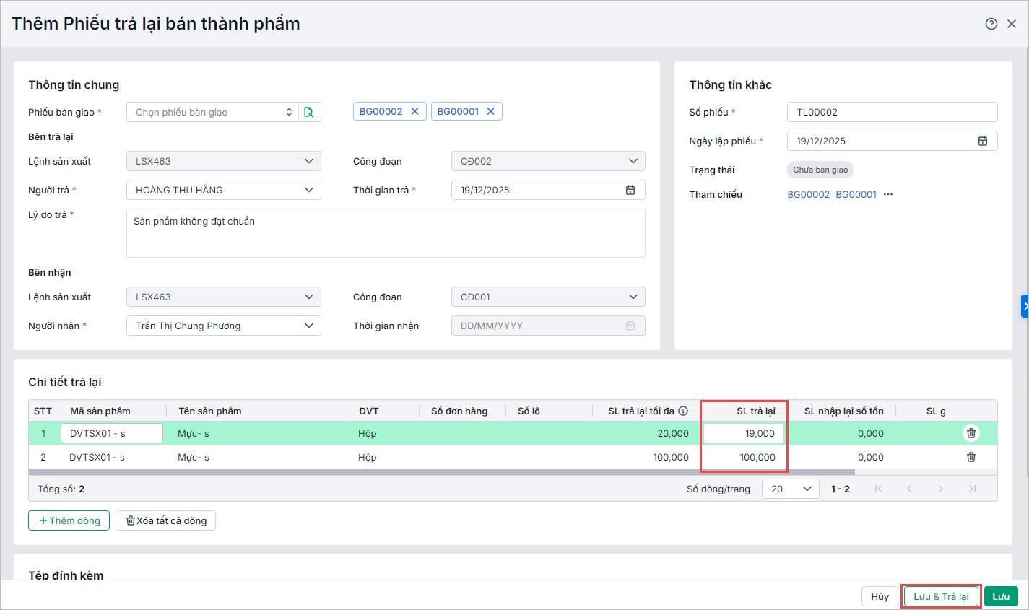Viewport: 1029px width, 610px height.
Task: Delete row 1 with the trash icon
Action: pos(971,433)
